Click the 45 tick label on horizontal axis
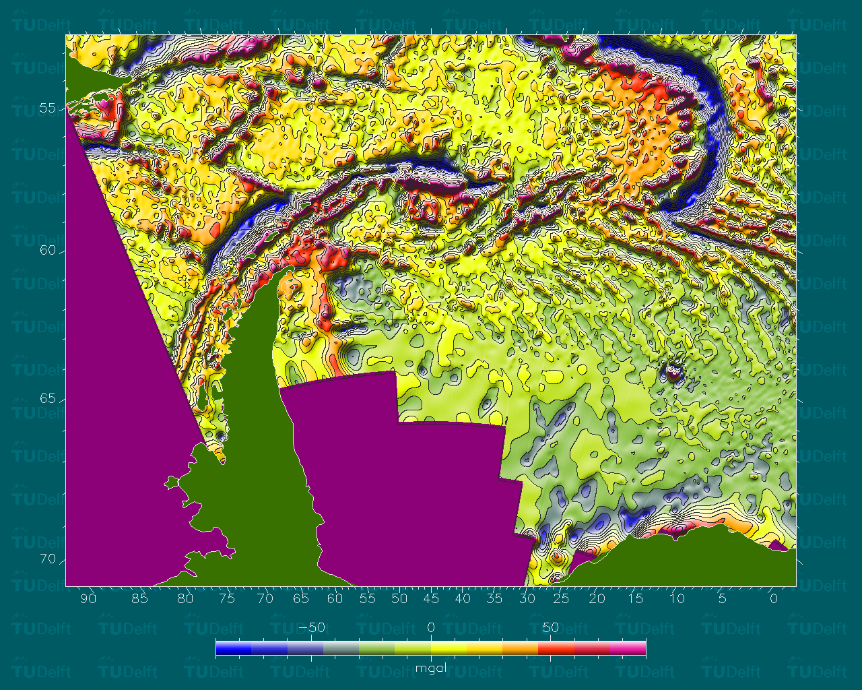Viewport: 862px width, 690px height. point(431,598)
